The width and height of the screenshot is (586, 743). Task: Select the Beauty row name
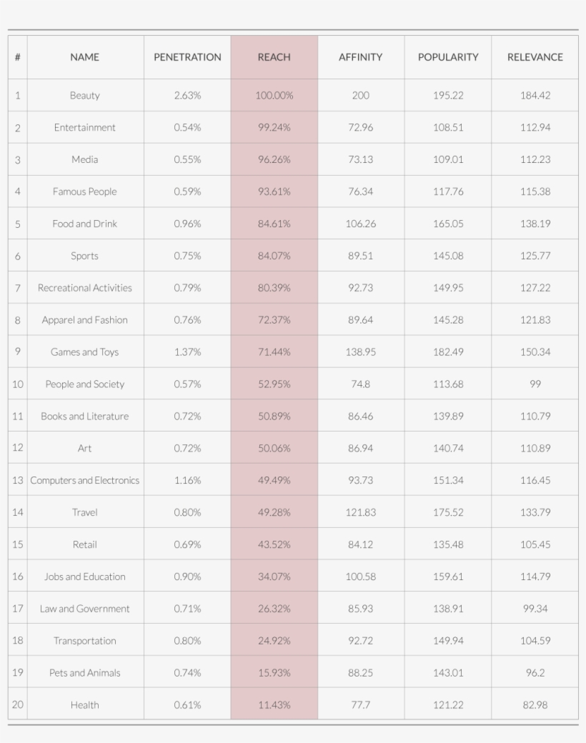pos(84,96)
